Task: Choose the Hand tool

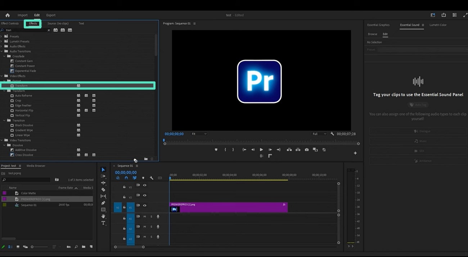Action: point(103,216)
